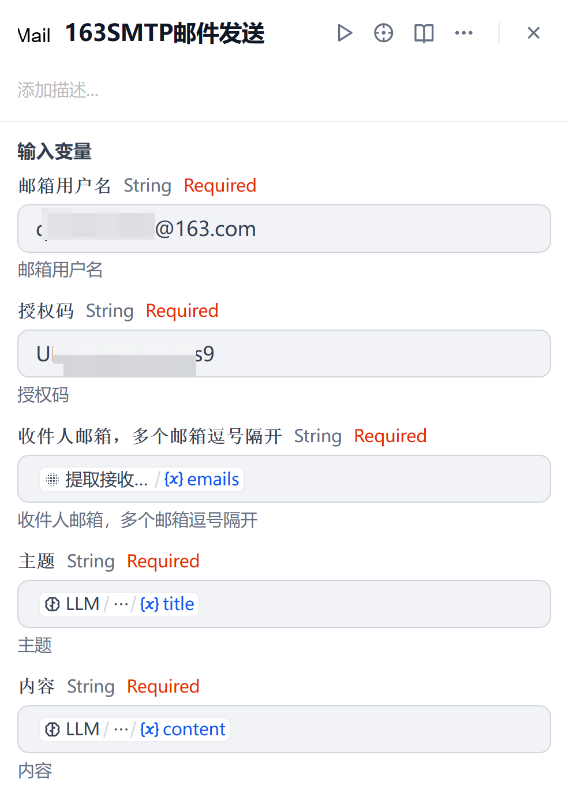Click the content variable tag
The width and height of the screenshot is (569, 793).
[183, 730]
